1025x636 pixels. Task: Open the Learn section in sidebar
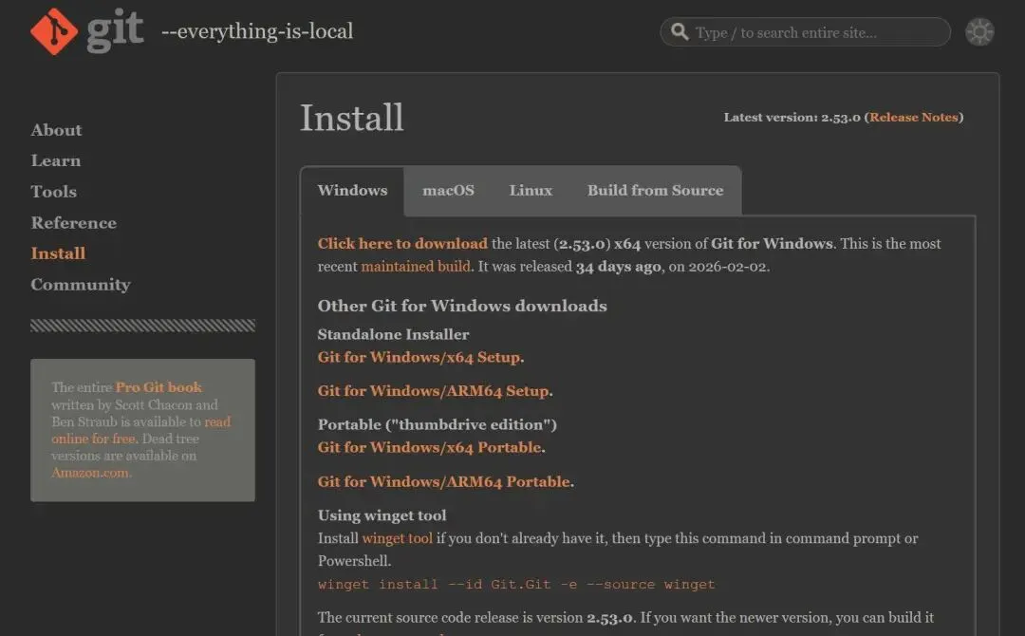[x=56, y=160]
